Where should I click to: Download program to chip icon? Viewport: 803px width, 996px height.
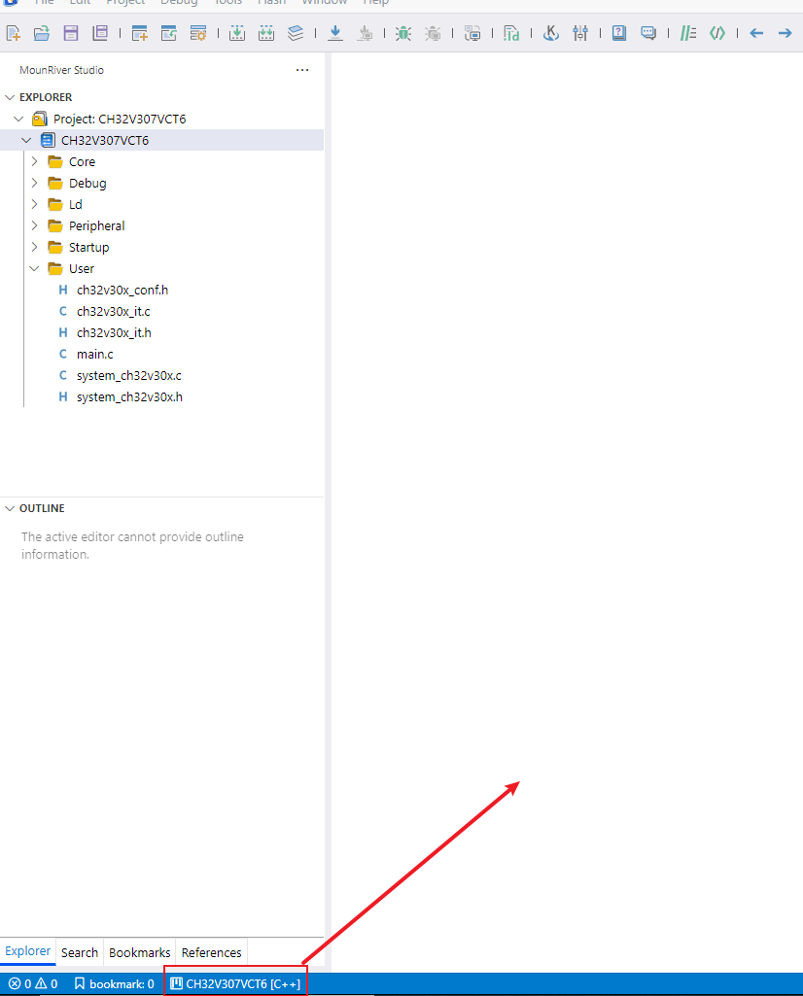coord(335,33)
